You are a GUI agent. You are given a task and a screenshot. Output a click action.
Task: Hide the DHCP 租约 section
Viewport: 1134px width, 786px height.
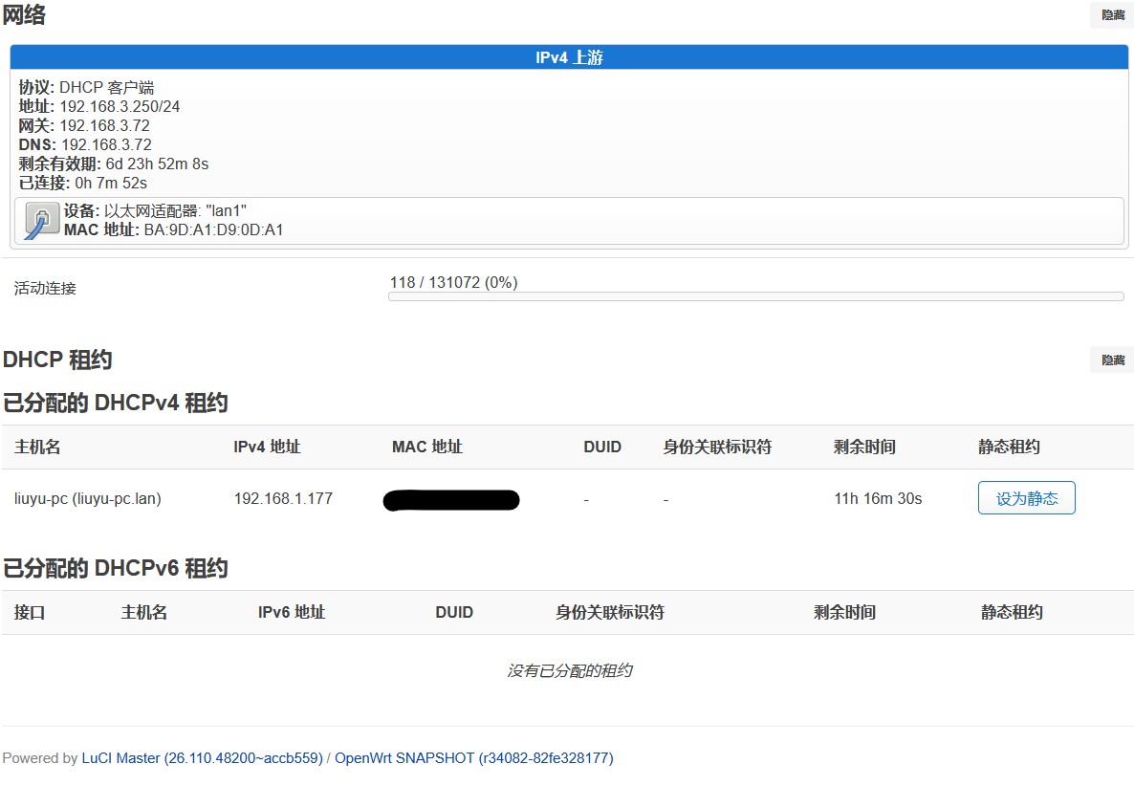1112,360
